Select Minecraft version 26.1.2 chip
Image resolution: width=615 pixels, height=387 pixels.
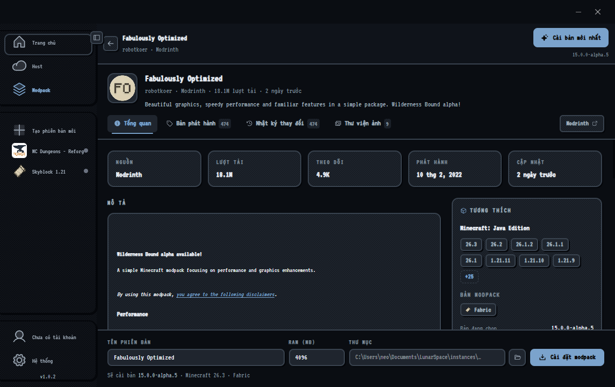(x=524, y=244)
